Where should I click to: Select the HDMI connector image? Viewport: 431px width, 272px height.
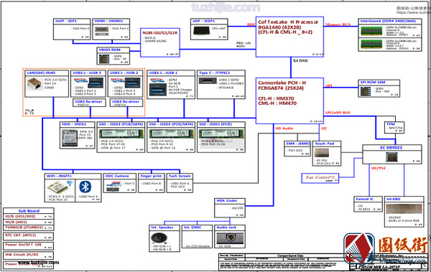102,31
